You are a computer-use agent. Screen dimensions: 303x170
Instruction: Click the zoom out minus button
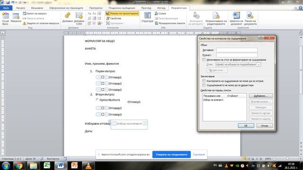pyautogui.click(x=275, y=159)
